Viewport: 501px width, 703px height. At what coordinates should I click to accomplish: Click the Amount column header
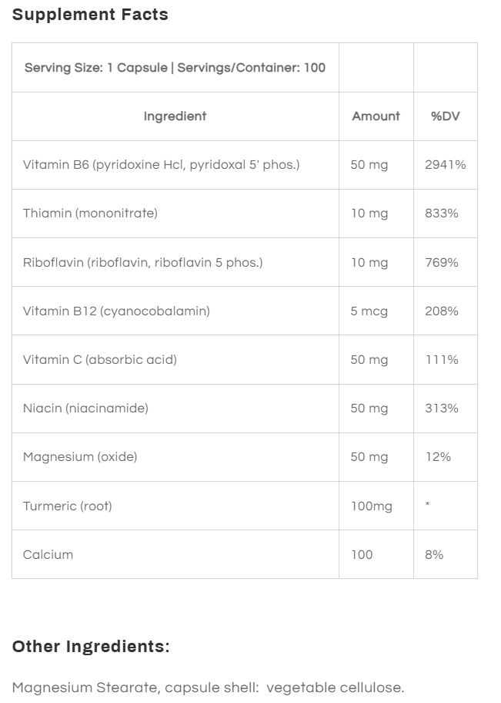point(376,116)
